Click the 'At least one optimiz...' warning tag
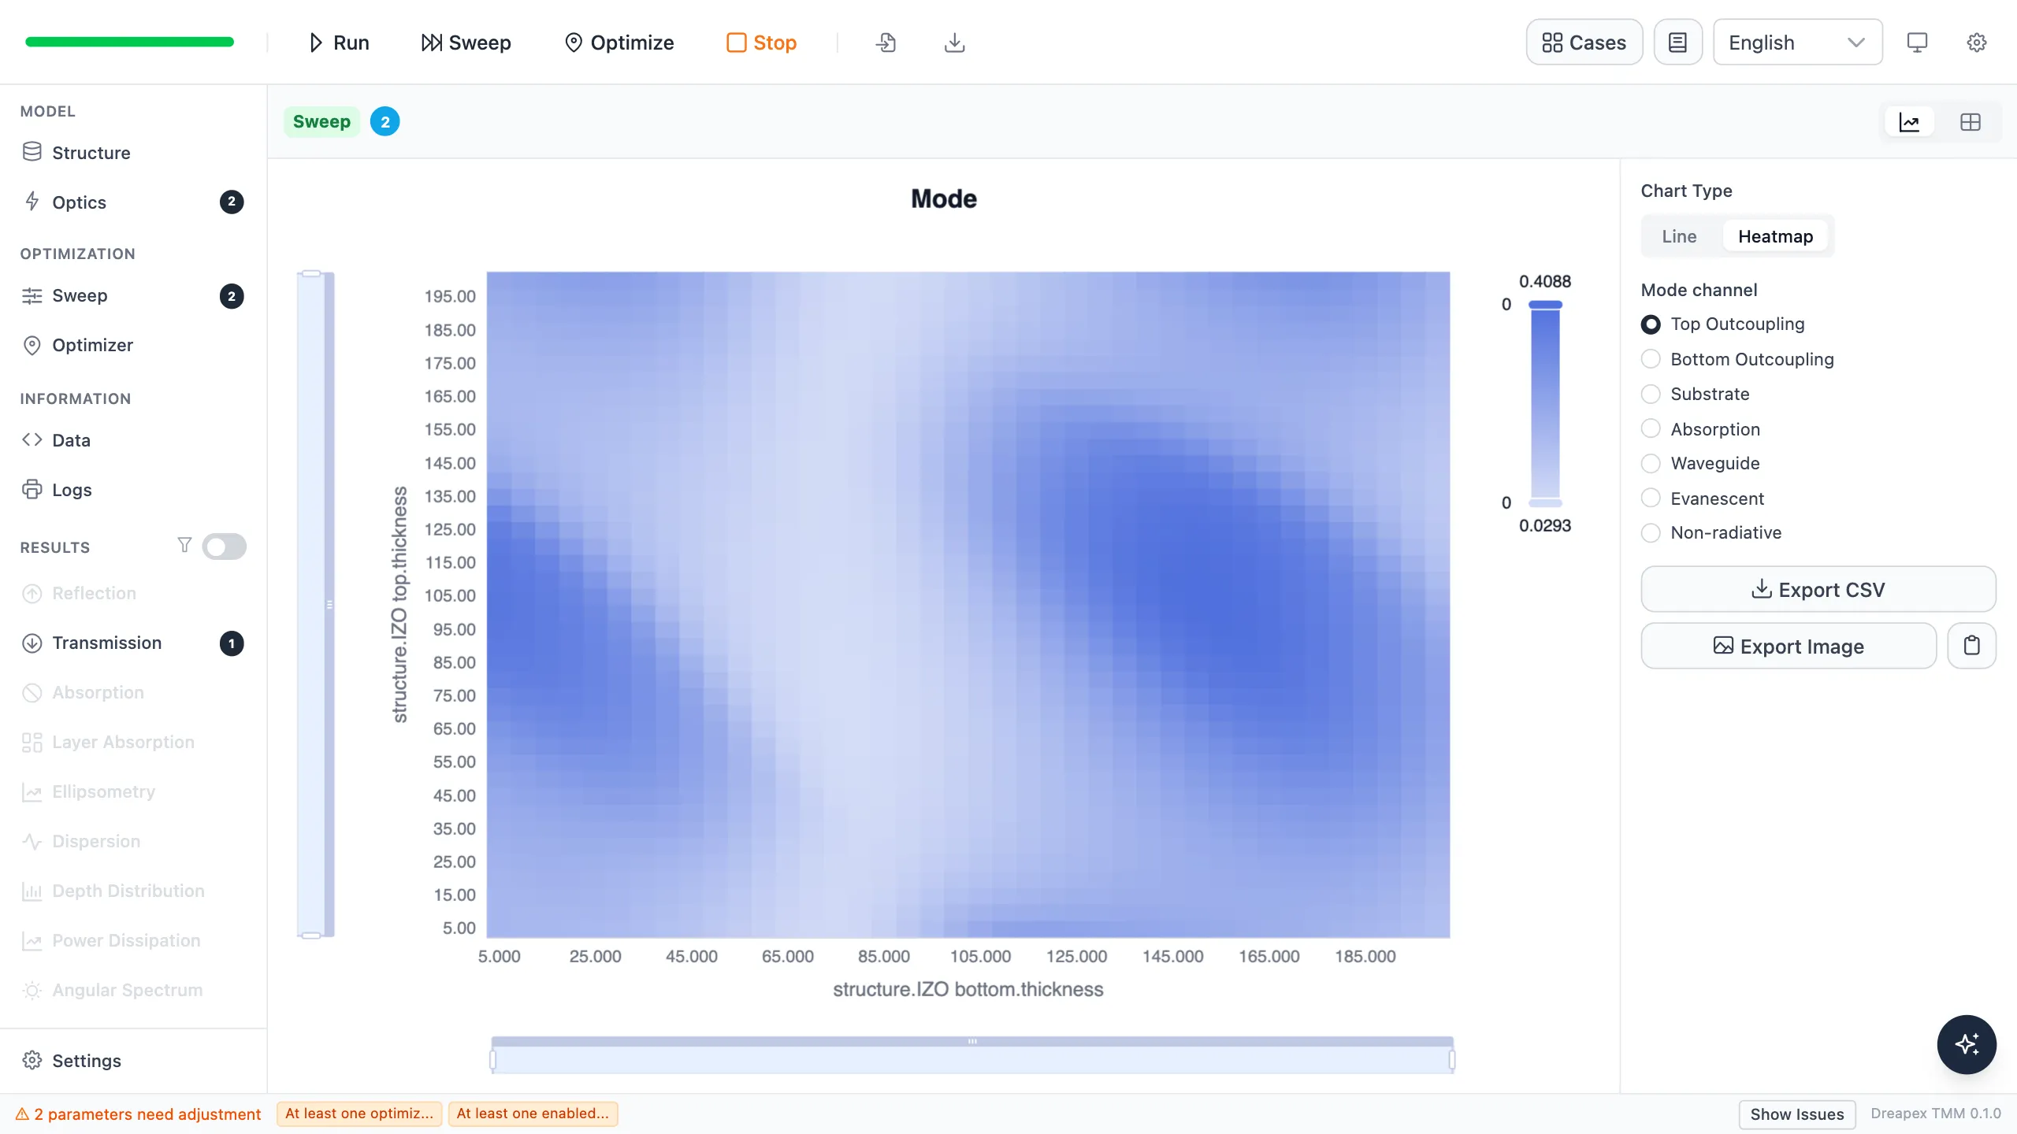 359,1114
